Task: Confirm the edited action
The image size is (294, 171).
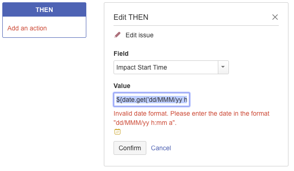Action: 130,148
